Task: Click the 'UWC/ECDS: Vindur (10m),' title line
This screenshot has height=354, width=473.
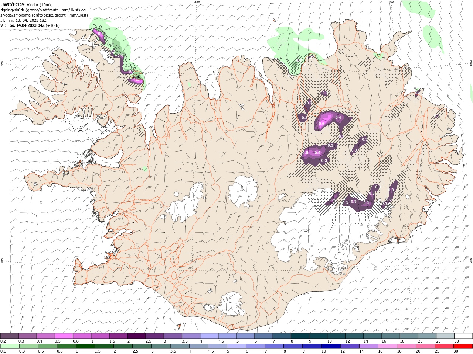Action: [26, 4]
